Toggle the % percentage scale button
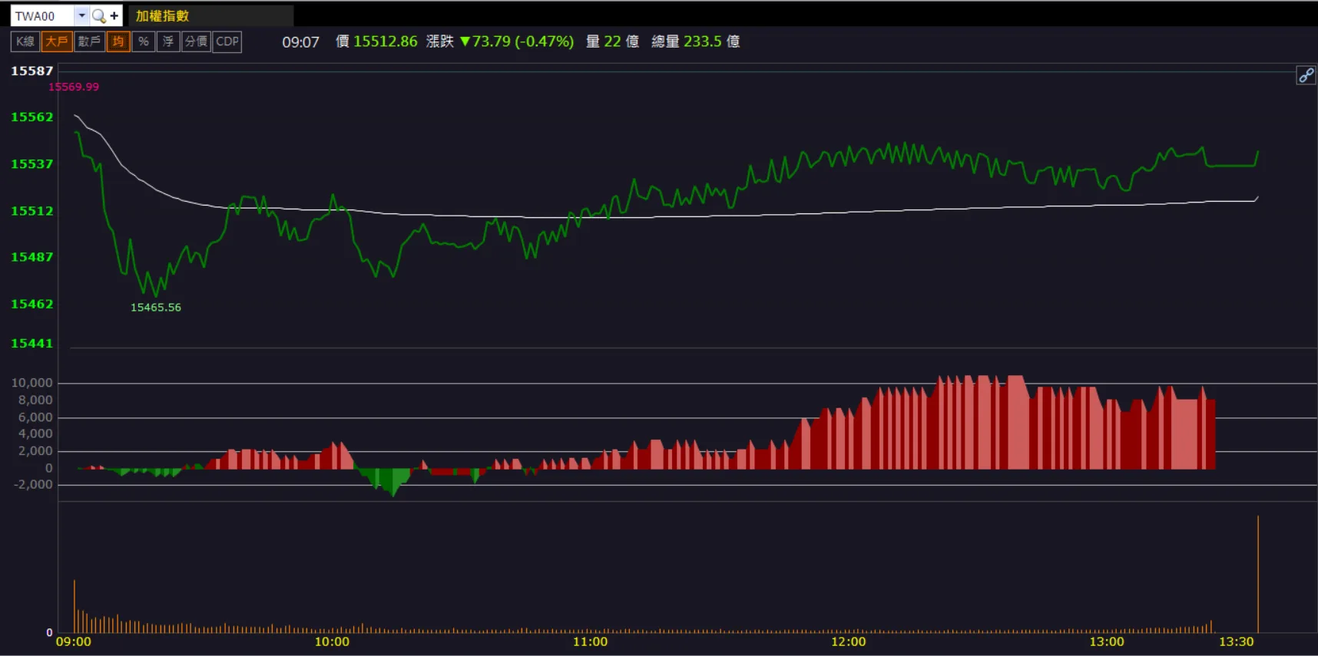The image size is (1318, 656). 143,41
